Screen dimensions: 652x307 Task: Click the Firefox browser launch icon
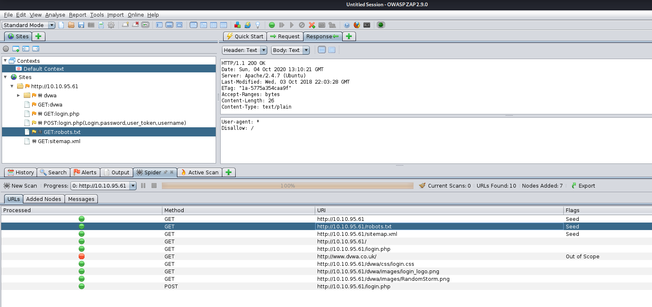click(x=357, y=25)
